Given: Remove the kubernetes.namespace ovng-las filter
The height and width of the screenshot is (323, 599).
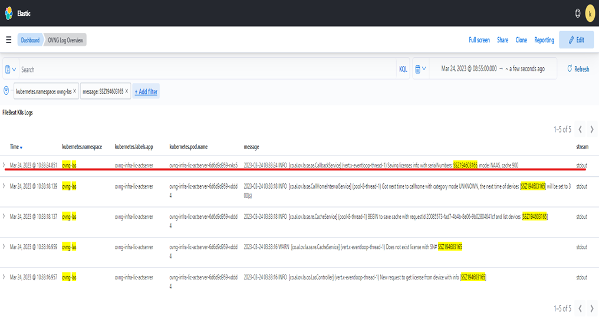Looking at the screenshot, I should point(74,91).
